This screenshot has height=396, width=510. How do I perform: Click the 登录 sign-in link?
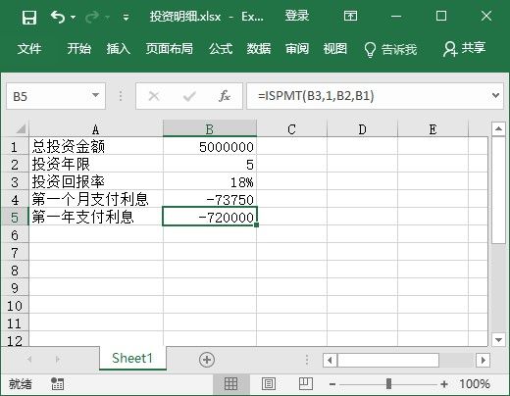tap(296, 16)
